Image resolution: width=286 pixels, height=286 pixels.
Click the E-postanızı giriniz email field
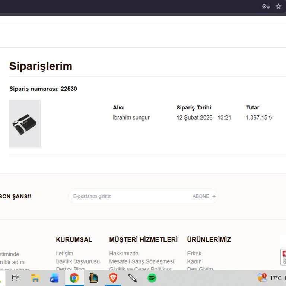click(x=127, y=196)
